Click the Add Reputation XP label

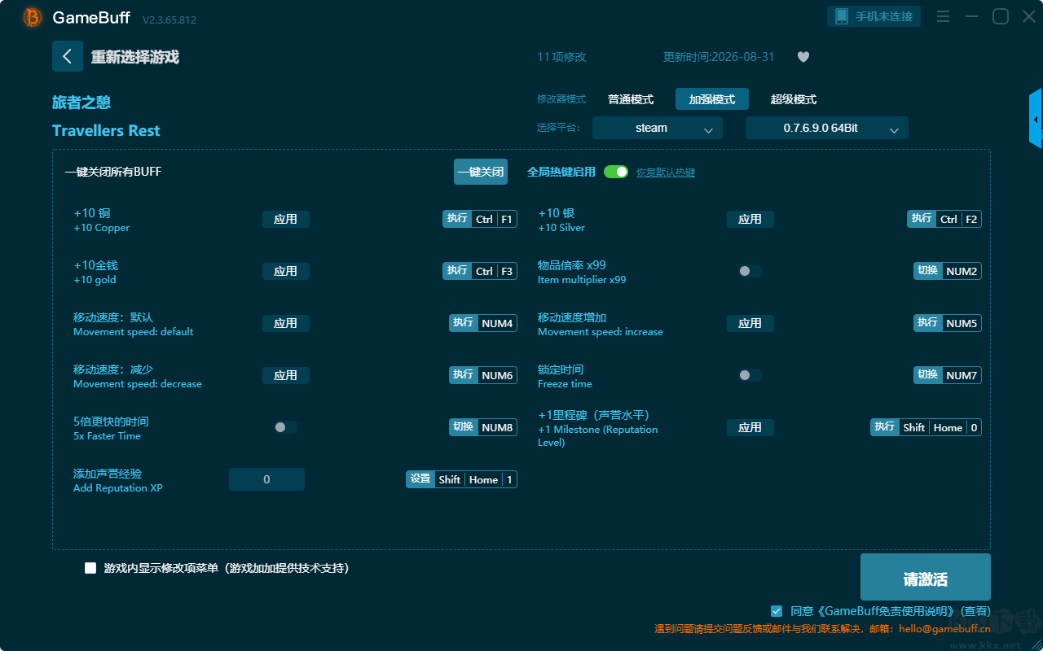click(118, 488)
